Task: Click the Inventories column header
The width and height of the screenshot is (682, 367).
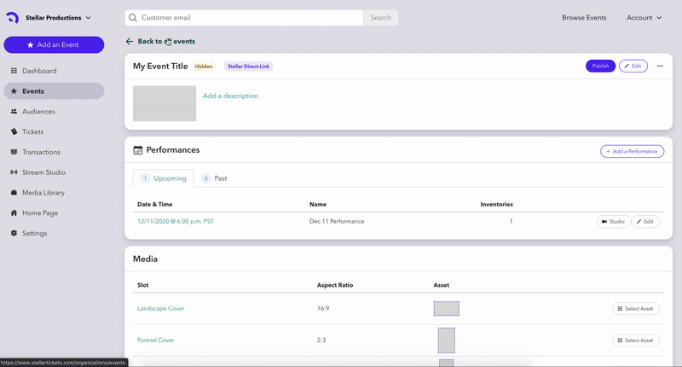Action: pos(496,204)
